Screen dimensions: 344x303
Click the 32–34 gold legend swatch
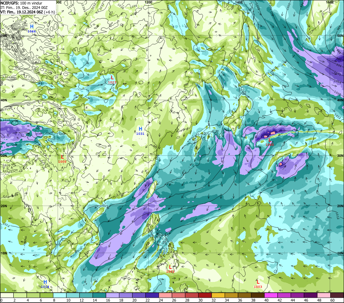pos(218,295)
